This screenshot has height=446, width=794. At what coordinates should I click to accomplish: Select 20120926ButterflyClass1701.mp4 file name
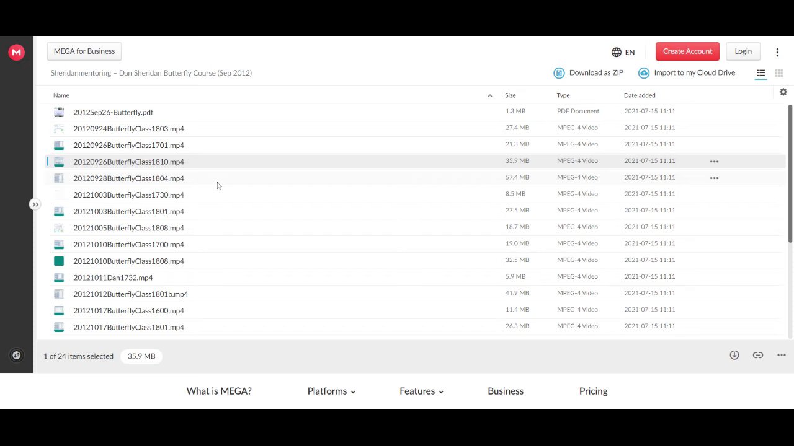coord(128,145)
